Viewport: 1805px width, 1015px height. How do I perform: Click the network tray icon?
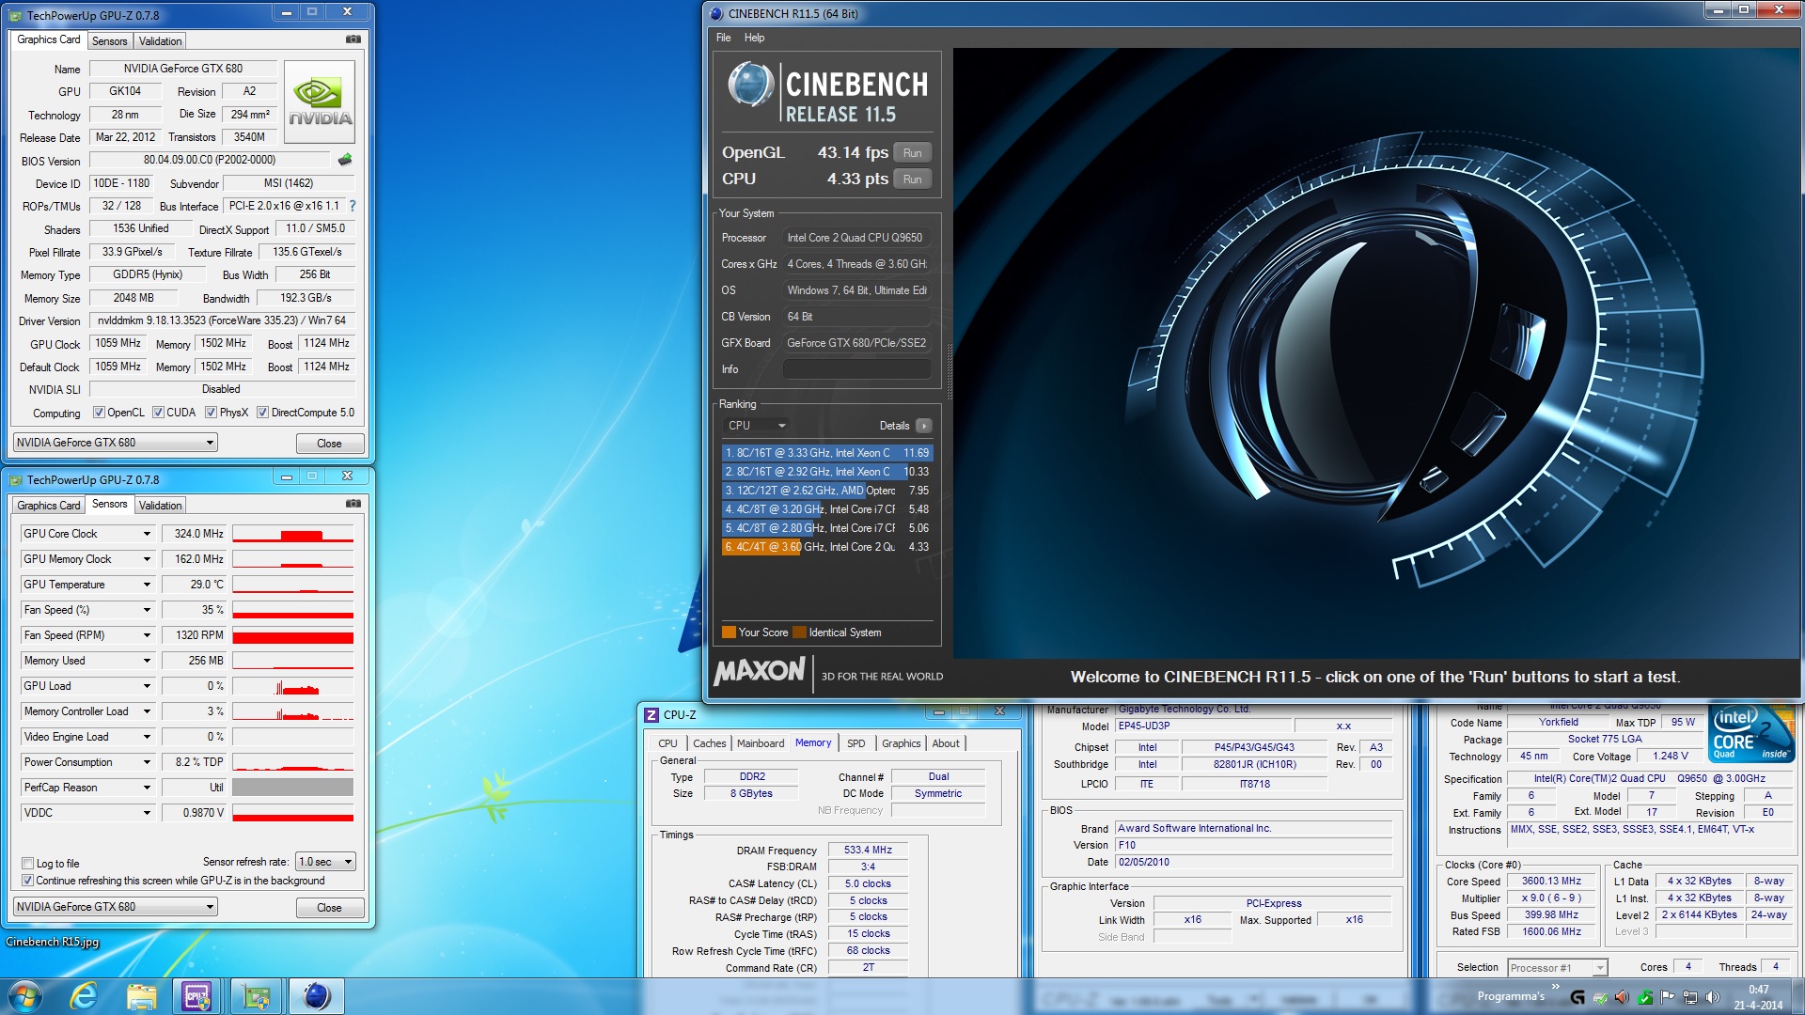pyautogui.click(x=1689, y=997)
